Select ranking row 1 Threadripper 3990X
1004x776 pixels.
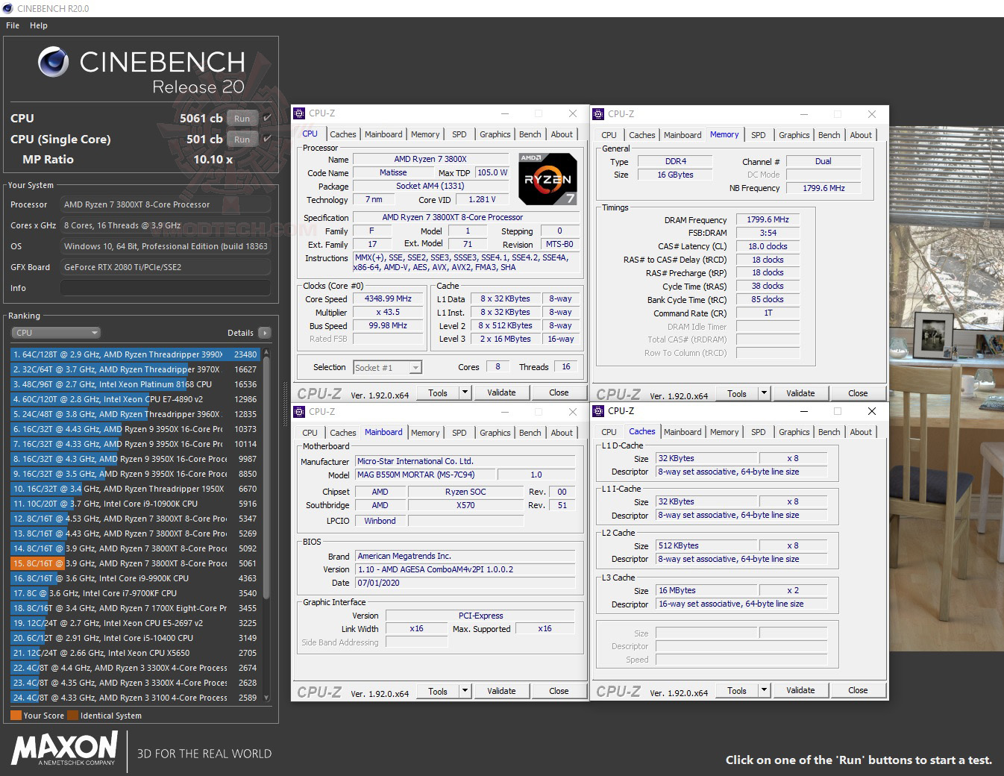[135, 354]
